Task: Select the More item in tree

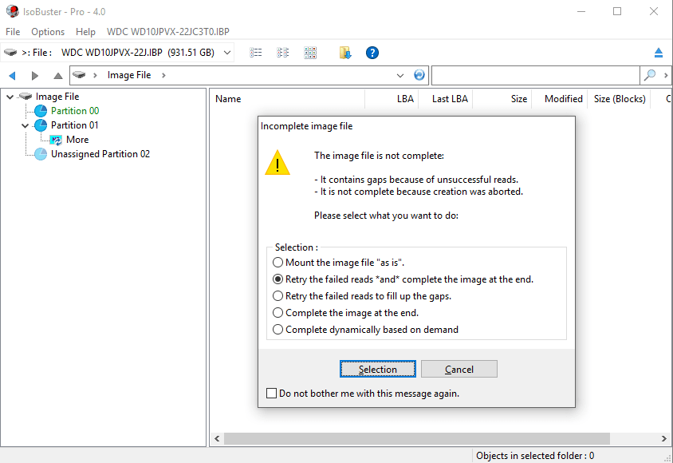Action: pos(77,140)
